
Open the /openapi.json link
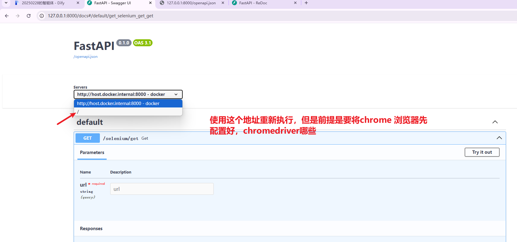pyautogui.click(x=86, y=57)
